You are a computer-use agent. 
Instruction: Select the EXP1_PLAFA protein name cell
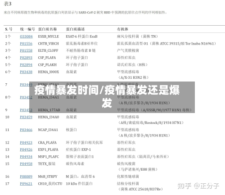48,150
